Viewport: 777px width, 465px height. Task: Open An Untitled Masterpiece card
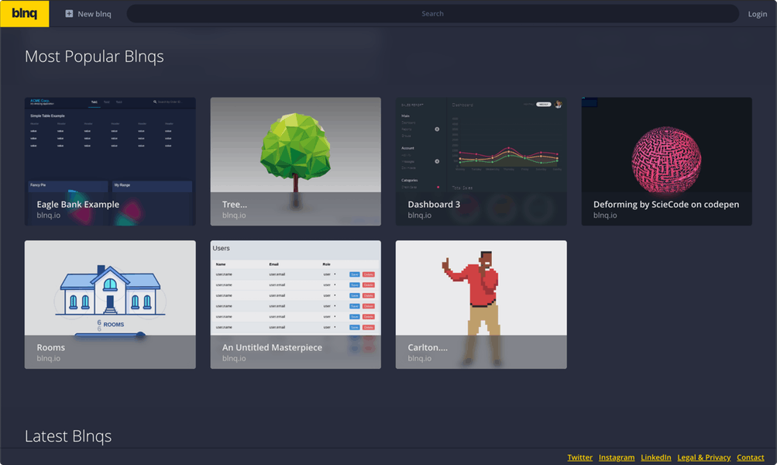(x=296, y=305)
